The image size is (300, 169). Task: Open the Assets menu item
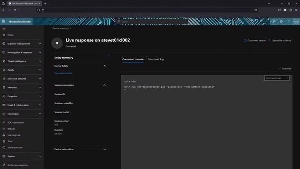point(10,70)
